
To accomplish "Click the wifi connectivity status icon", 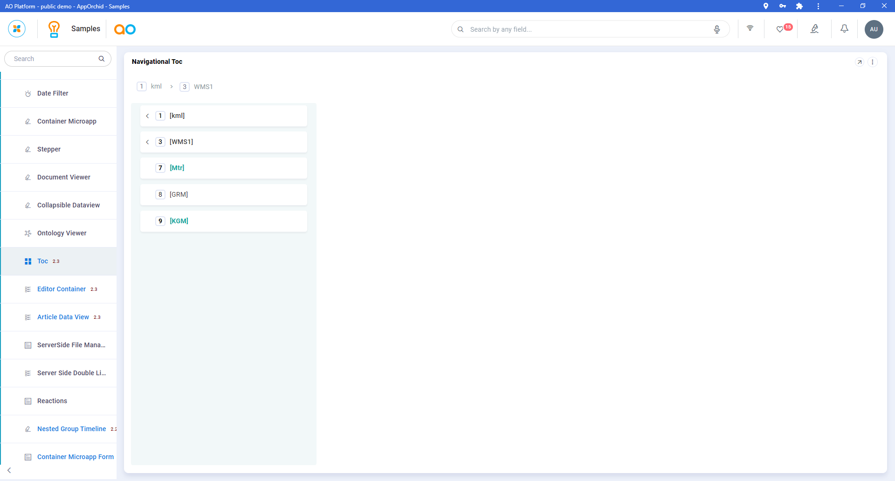I will coord(750,28).
